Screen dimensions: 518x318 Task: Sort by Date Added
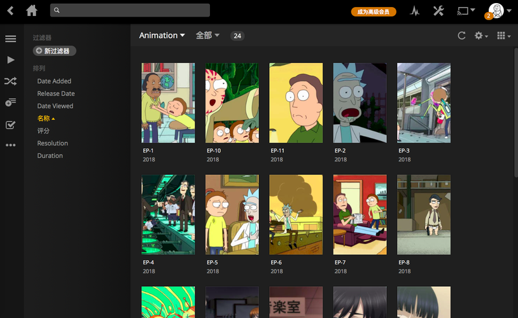click(54, 81)
